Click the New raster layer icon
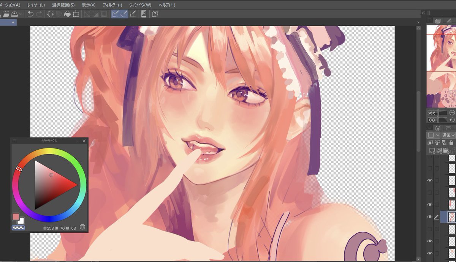Screen dimensions: 456x262 coord(432,151)
